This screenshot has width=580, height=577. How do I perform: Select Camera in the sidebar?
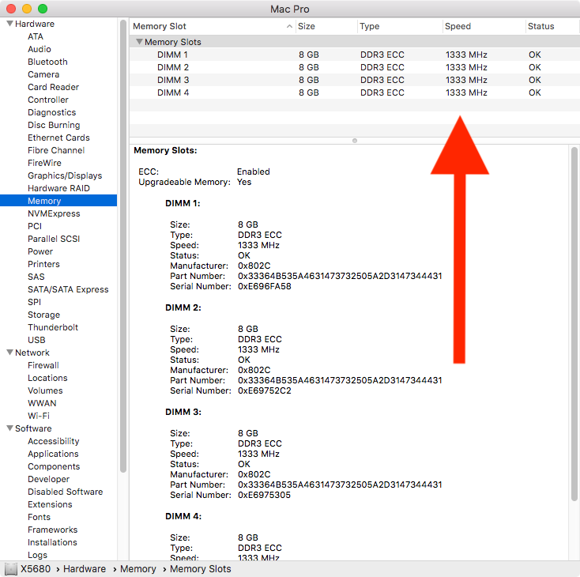(x=43, y=74)
